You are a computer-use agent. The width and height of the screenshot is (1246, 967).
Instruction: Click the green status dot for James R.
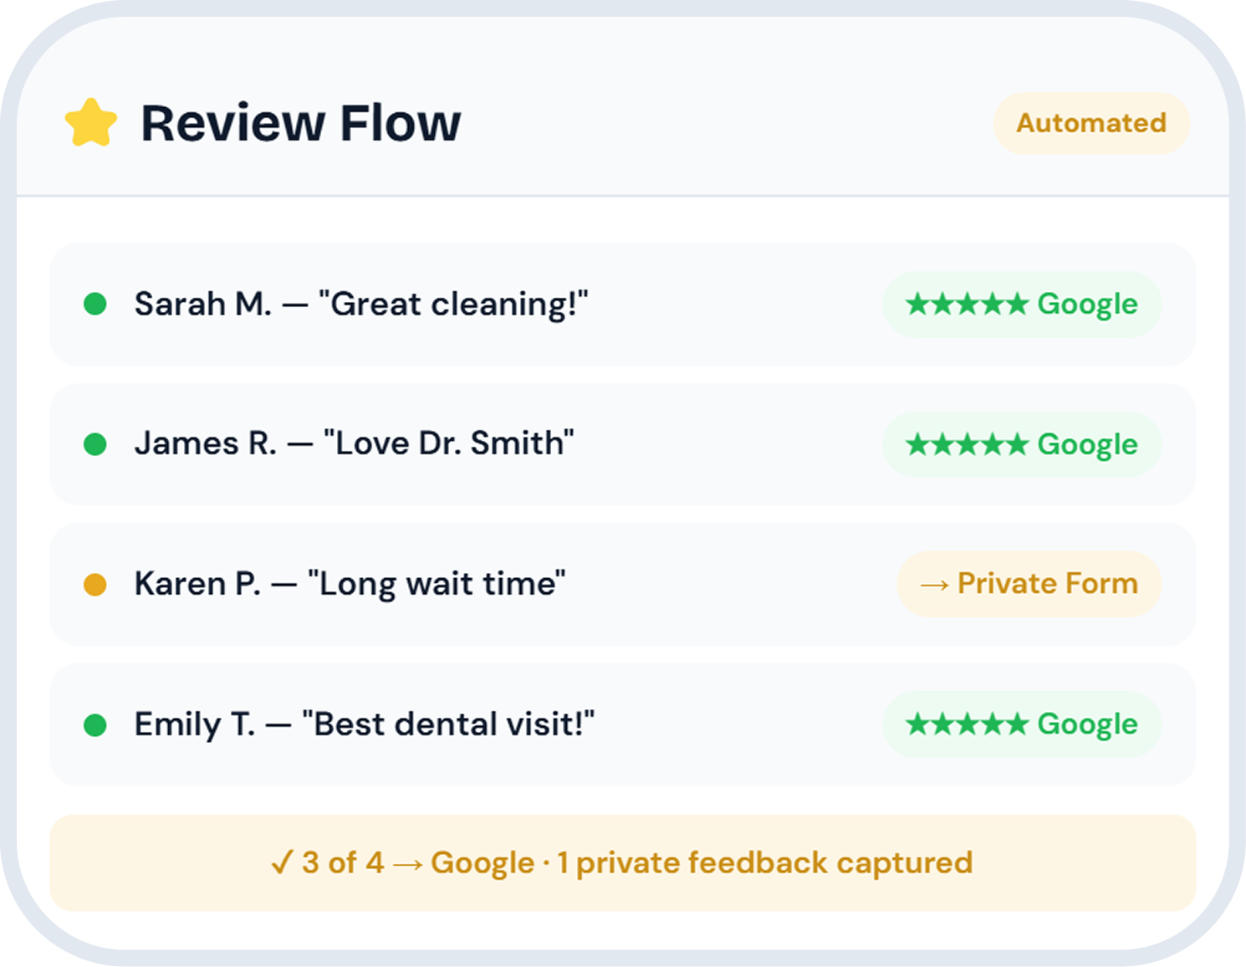[95, 443]
